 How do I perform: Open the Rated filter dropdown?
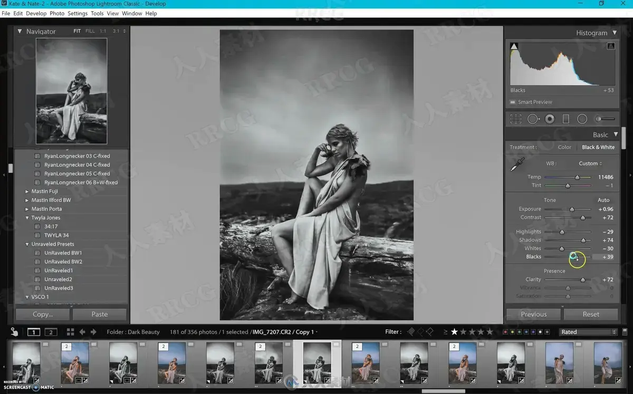pos(588,332)
